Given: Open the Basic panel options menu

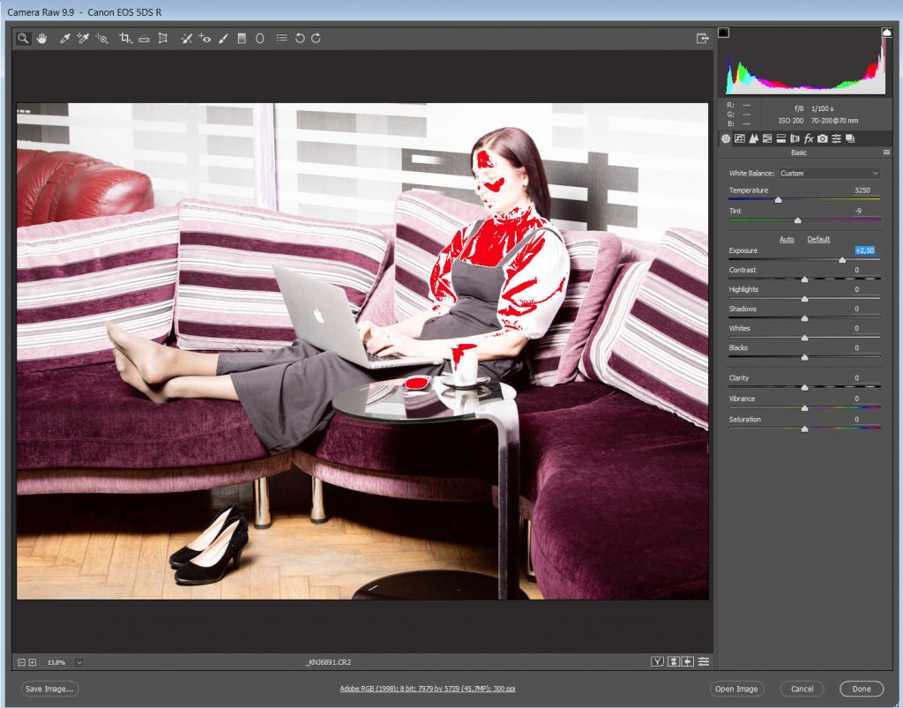Looking at the screenshot, I should (886, 153).
